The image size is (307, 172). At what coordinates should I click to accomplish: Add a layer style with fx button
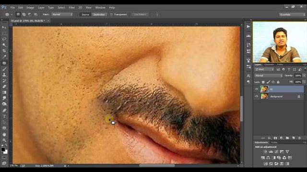(270, 138)
